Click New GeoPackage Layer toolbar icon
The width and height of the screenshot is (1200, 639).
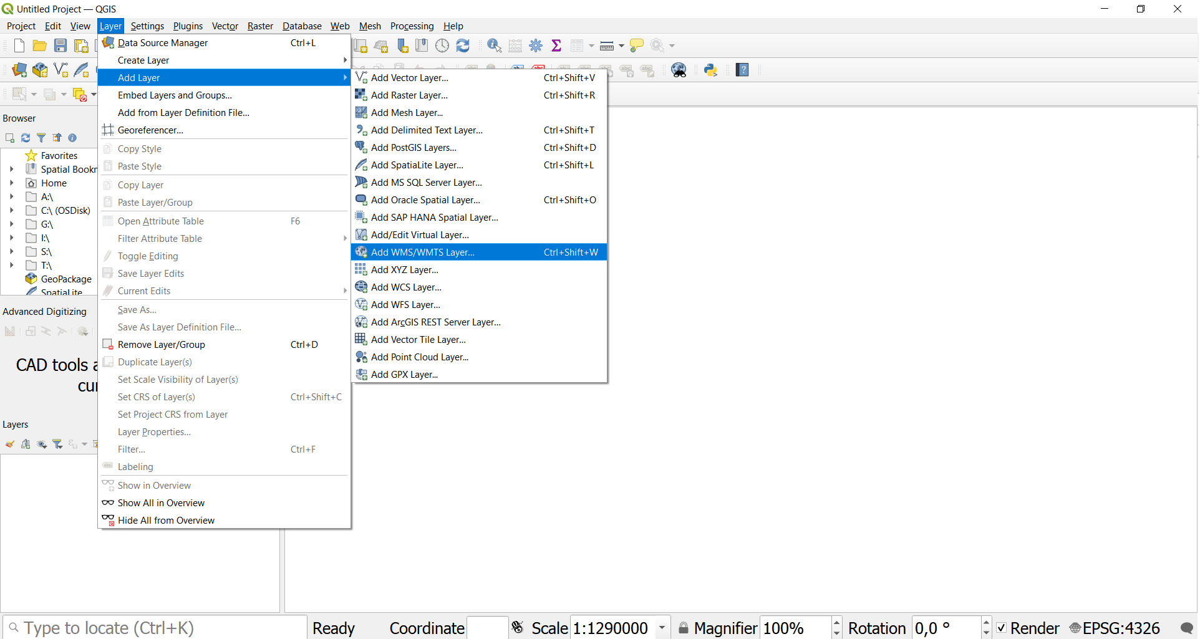click(40, 70)
